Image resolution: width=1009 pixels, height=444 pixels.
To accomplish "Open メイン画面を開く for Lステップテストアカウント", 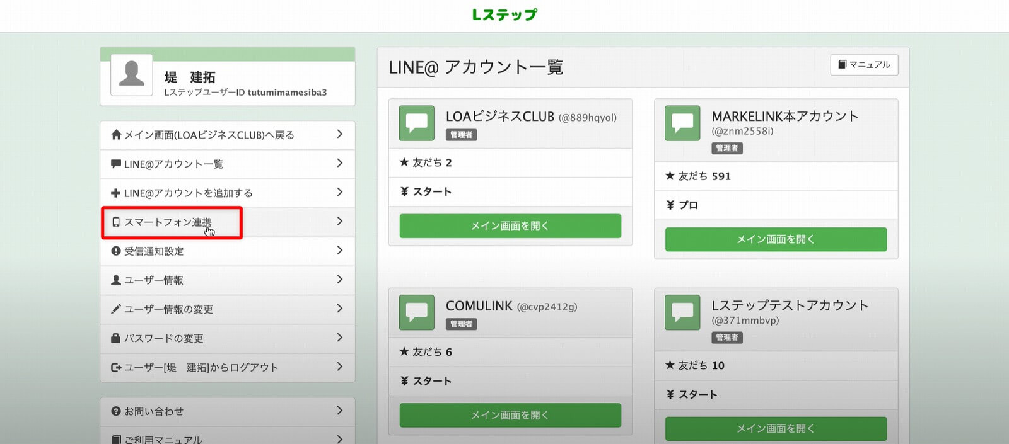I will tap(776, 428).
